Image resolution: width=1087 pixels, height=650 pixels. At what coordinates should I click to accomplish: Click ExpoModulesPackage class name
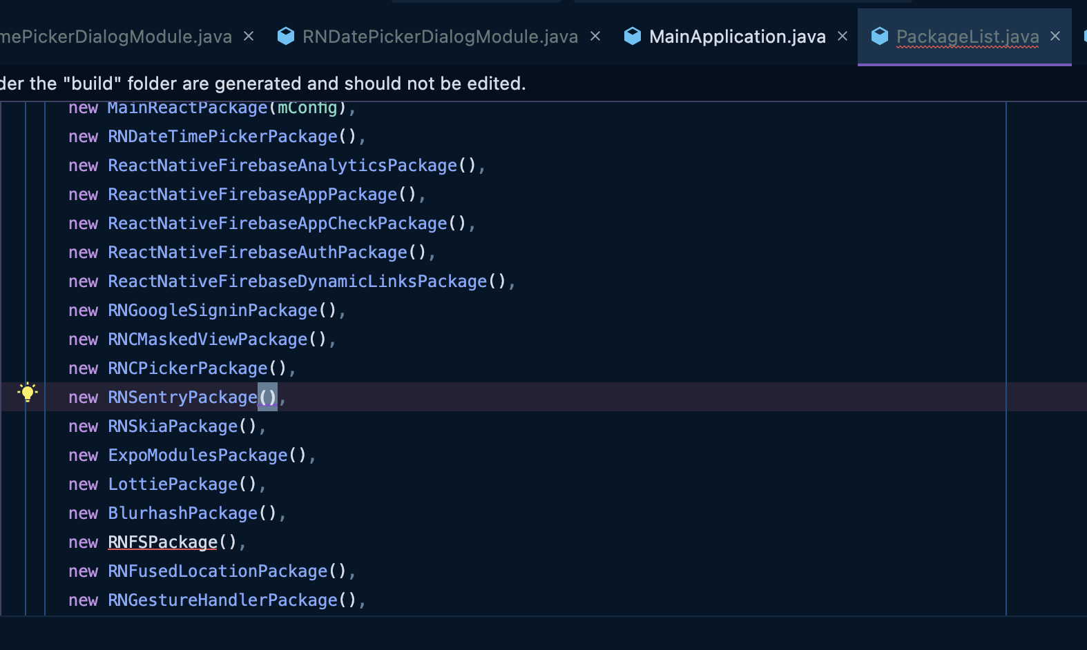pyautogui.click(x=198, y=455)
